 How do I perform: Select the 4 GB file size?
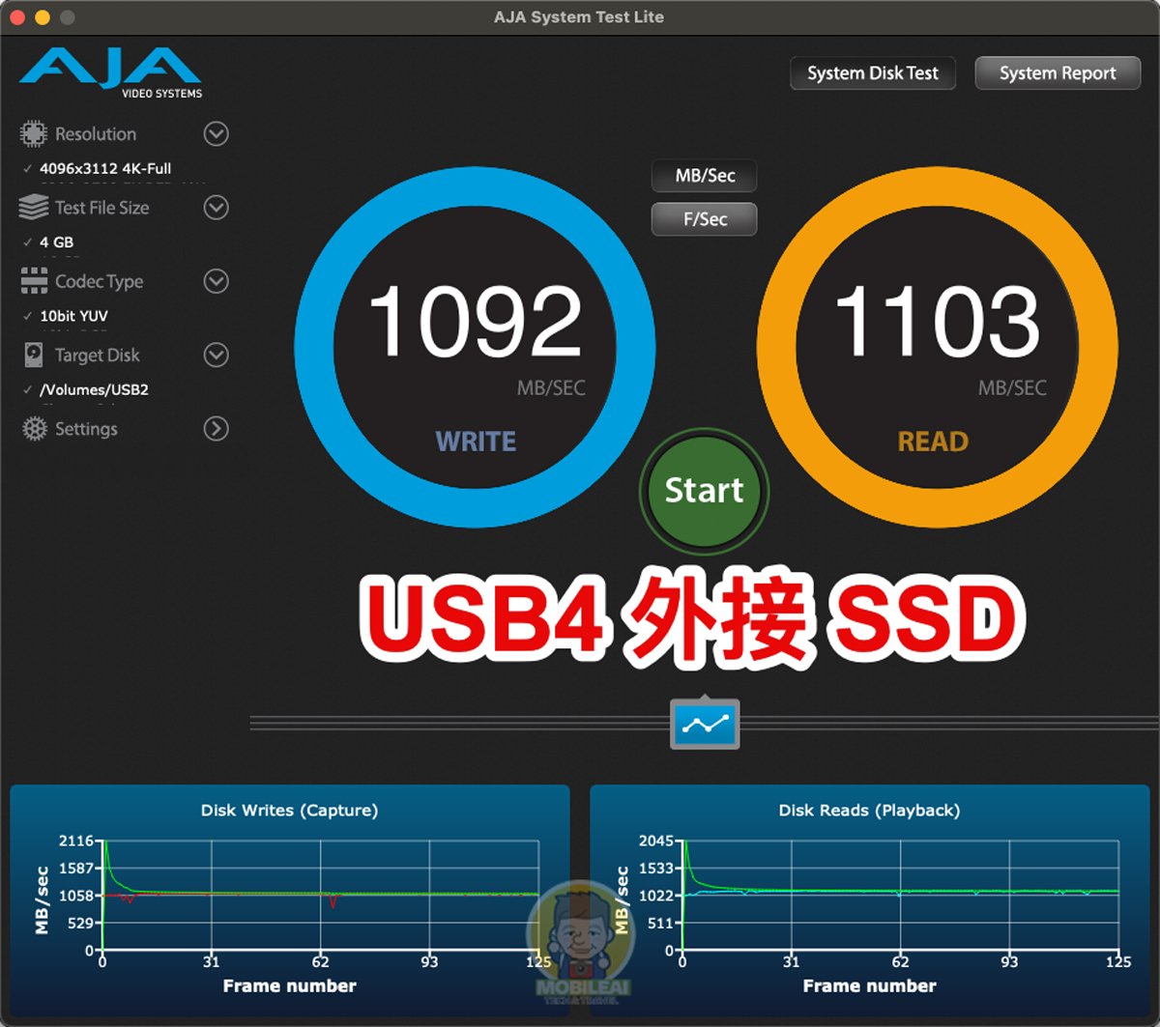[56, 242]
